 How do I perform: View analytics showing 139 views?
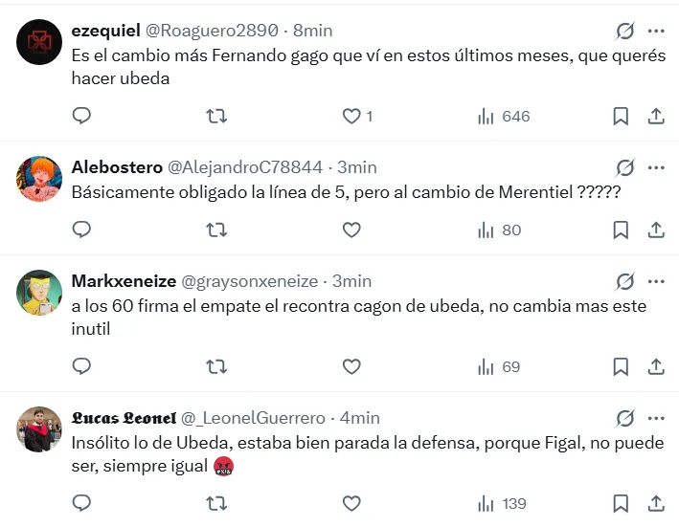[504, 503]
